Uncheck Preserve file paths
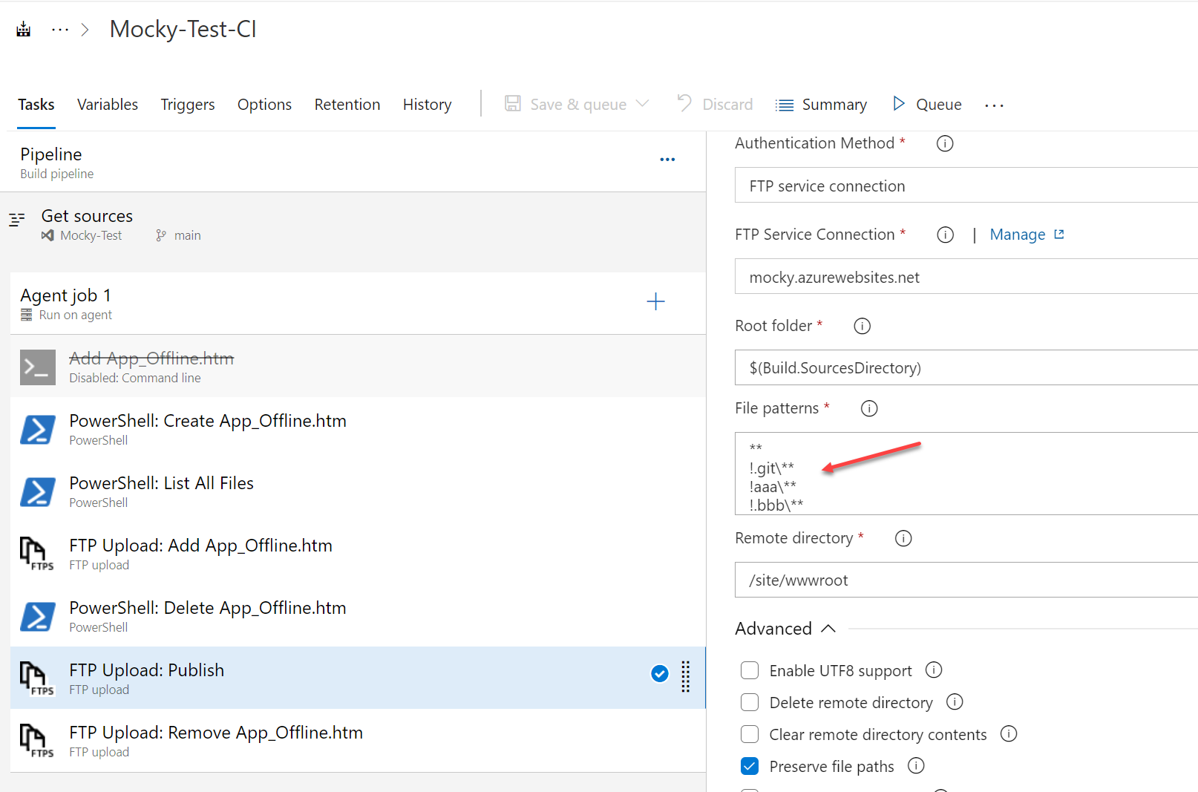Image resolution: width=1198 pixels, height=792 pixels. (x=750, y=766)
